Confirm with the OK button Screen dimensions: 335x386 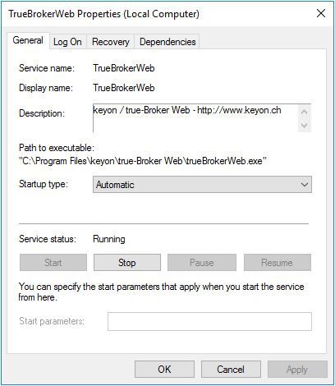click(x=164, y=370)
